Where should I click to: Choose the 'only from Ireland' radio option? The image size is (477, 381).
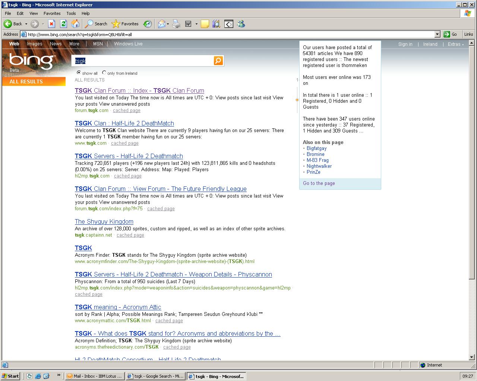point(104,73)
